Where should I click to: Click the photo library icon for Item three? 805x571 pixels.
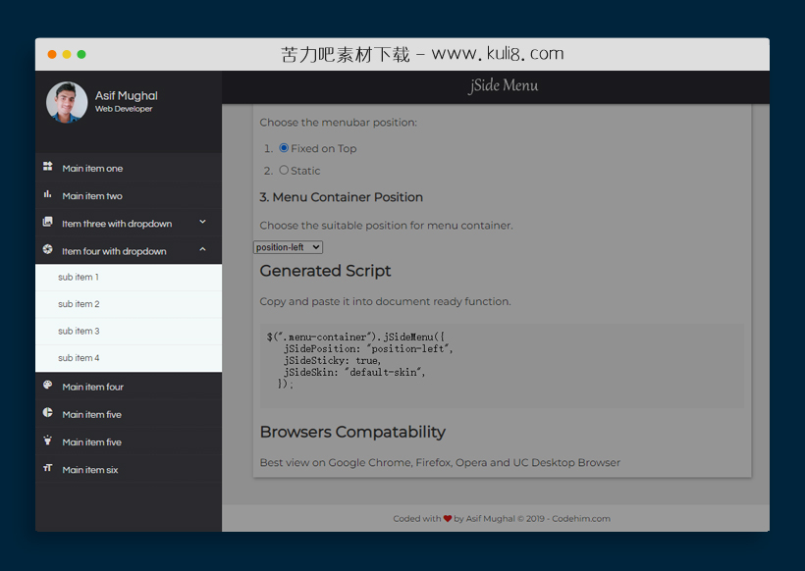pyautogui.click(x=48, y=223)
